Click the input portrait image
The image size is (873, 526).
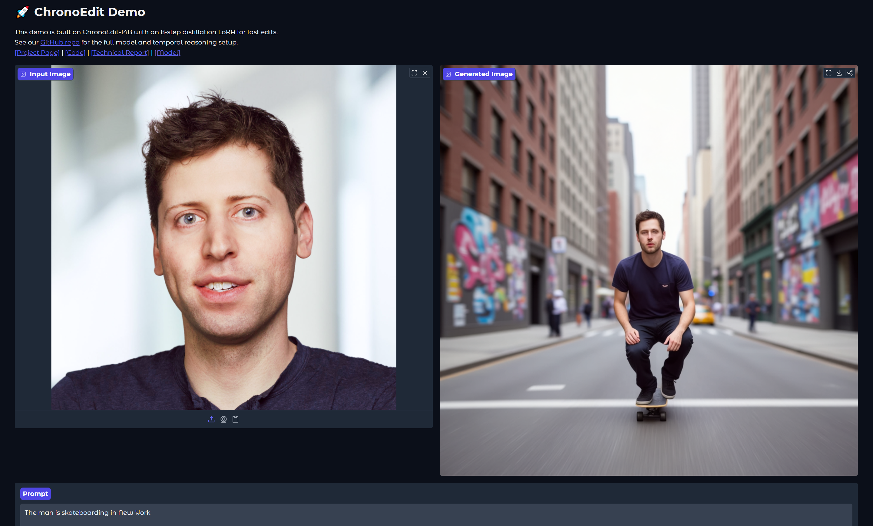coord(223,237)
